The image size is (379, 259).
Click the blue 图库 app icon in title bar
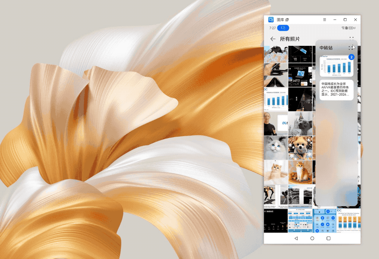pyautogui.click(x=271, y=19)
